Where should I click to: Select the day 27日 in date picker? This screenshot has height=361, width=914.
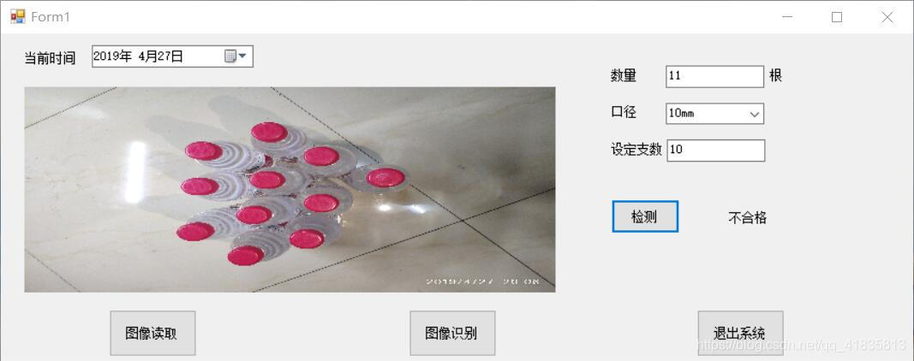(x=170, y=56)
